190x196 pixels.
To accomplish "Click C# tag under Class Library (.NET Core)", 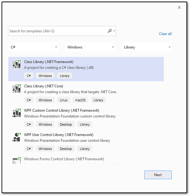I will pos(29,100).
